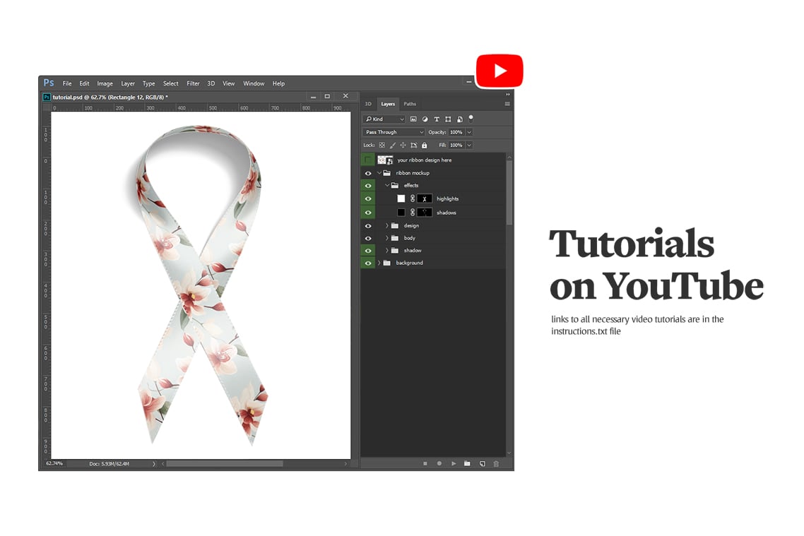Click the filter-for-pixel-layers icon
Viewport: 804px width, 536px height.
[x=414, y=119]
